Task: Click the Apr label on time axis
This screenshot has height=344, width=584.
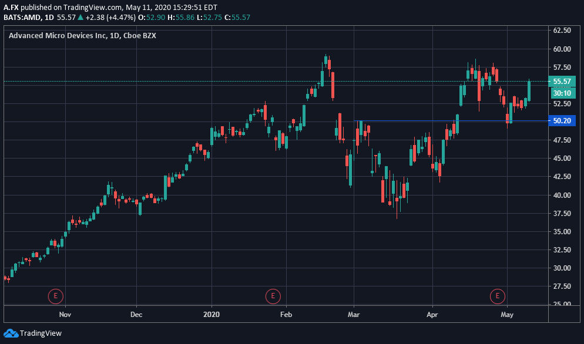Action: [432, 315]
